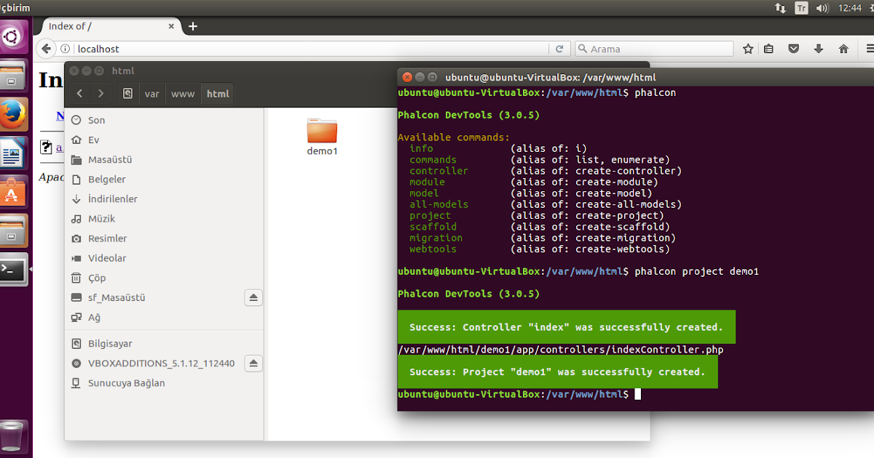Click 'Phalcon DevTools (3.0.5)' top line
The height and width of the screenshot is (458, 874).
click(x=469, y=115)
